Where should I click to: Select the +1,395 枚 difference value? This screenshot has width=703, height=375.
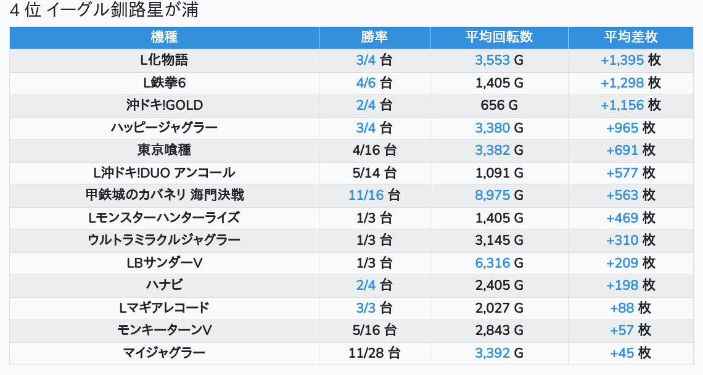(631, 60)
